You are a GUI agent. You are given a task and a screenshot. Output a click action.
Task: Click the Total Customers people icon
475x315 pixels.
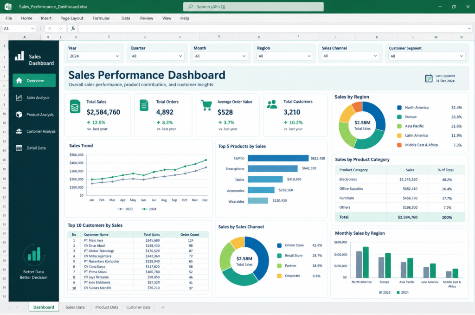[272, 104]
